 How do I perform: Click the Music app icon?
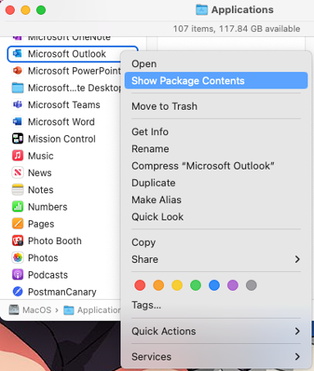pos(18,156)
